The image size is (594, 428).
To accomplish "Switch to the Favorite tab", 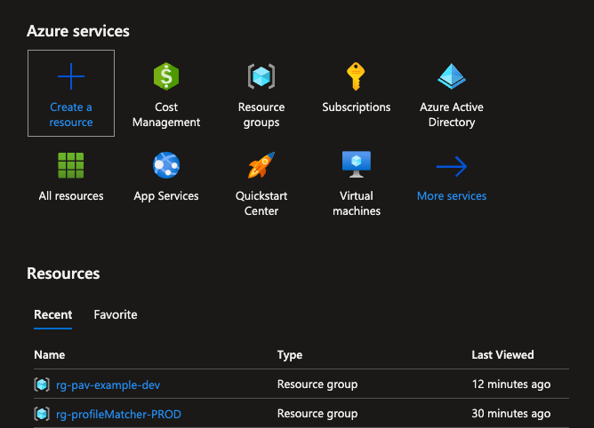I will tap(116, 314).
